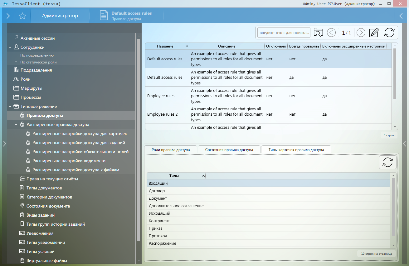Click the document icon beside Default access rules
409x266 pixels.
pos(104,16)
